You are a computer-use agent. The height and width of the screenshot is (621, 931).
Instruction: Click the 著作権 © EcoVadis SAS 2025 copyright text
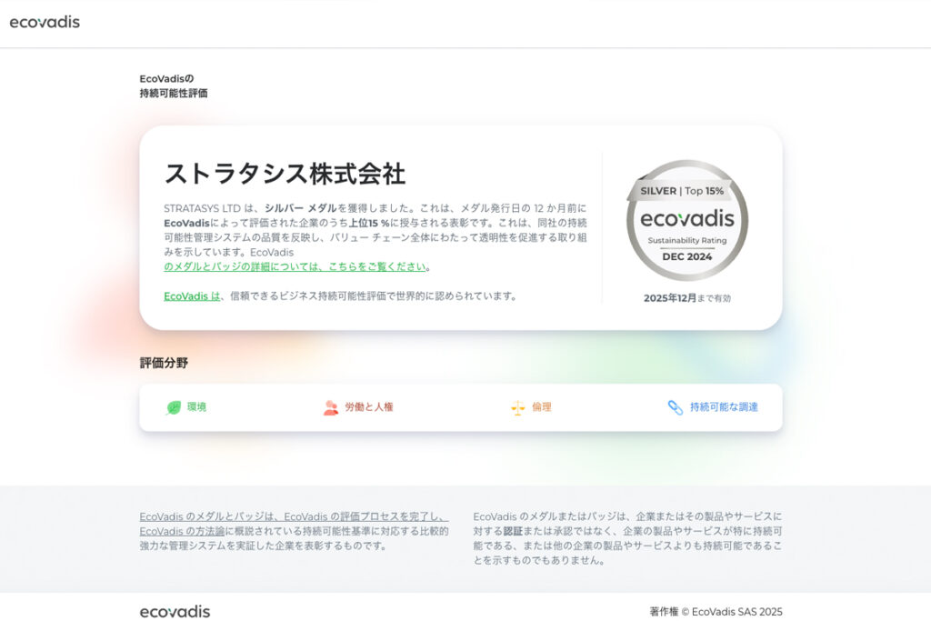pos(716,612)
